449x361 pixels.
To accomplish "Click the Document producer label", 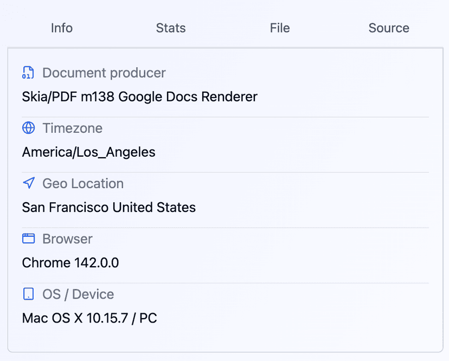I will tap(104, 73).
